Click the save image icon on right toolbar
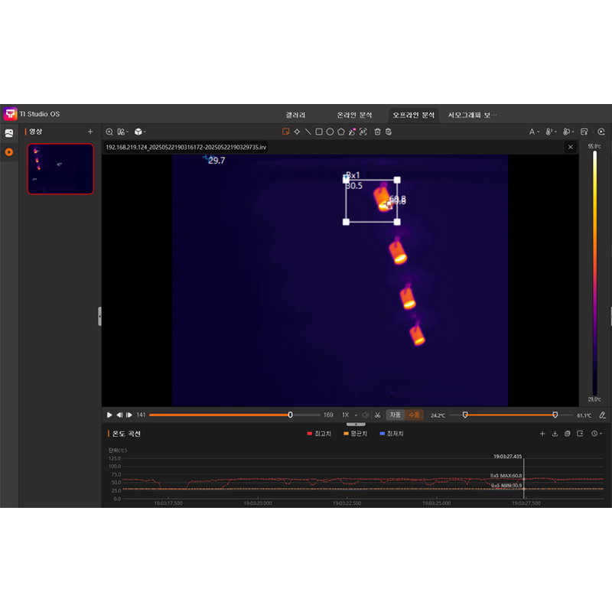 click(x=584, y=132)
